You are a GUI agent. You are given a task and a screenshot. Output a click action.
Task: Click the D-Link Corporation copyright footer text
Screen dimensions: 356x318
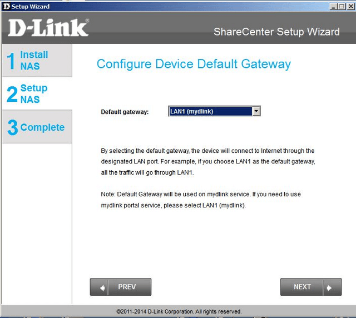click(x=179, y=311)
